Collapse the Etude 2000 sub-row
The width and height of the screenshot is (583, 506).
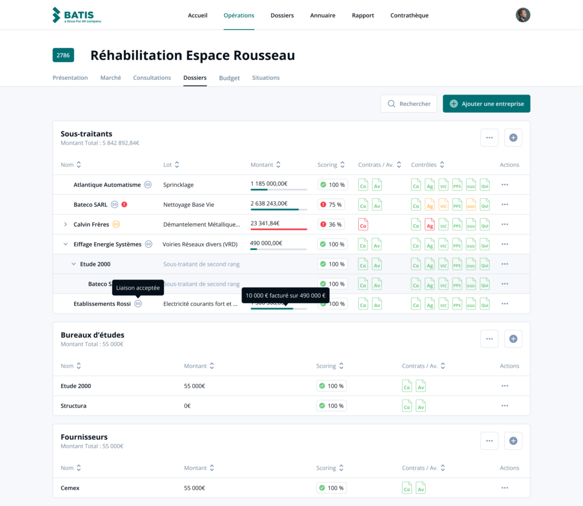click(x=73, y=264)
